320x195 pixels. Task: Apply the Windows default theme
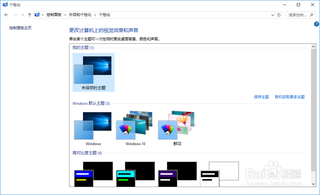coord(93,129)
